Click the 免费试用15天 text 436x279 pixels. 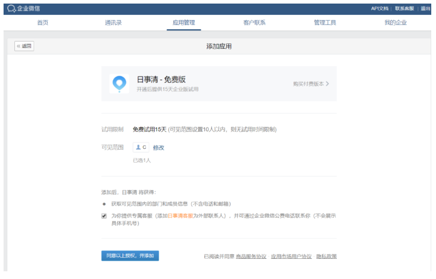coord(150,129)
